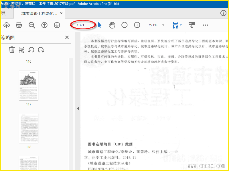This screenshot has width=229, height=171.
Task: Click the 75.1% zoom value text
Action: 153,25
